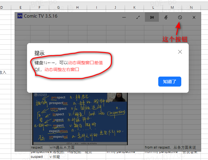Click the lecture video thumbnail in Comic TV
This screenshot has width=208, height=160.
(x=80, y=119)
